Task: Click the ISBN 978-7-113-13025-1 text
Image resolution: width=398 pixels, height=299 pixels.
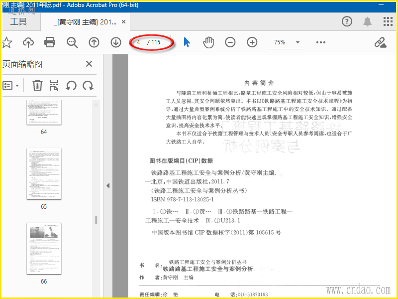Action: click(183, 199)
